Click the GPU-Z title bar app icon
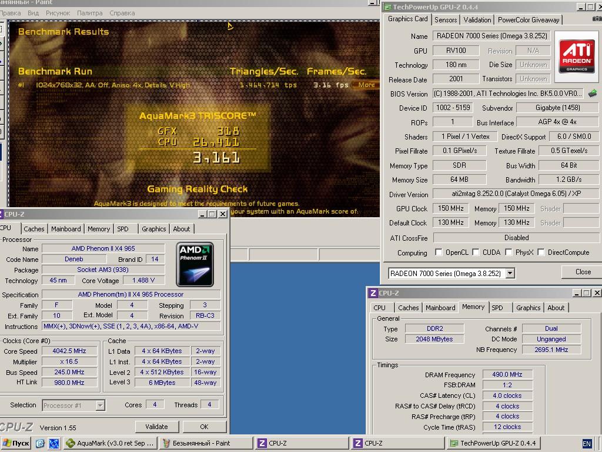Image resolution: width=602 pixels, height=452 pixels. (388, 7)
